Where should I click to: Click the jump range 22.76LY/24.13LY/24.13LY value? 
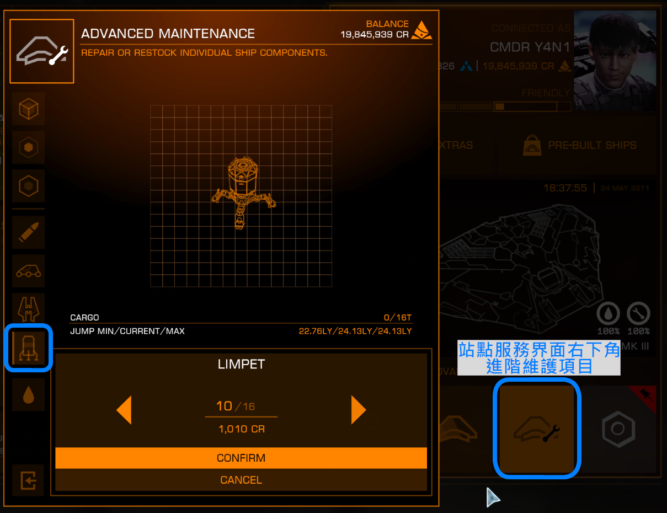pos(355,332)
